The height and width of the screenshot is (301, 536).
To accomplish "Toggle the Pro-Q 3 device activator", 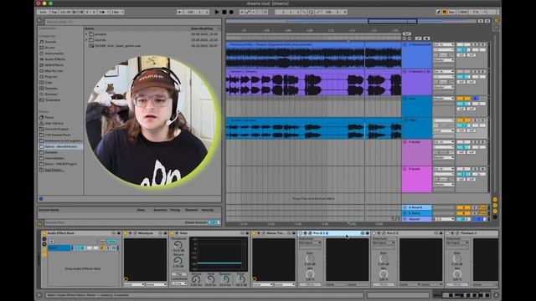I will click(301, 233).
